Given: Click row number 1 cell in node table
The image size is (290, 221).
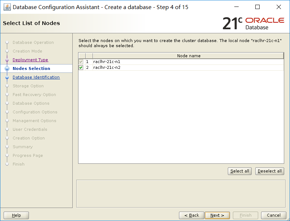Looking at the screenshot, I should click(89, 62).
